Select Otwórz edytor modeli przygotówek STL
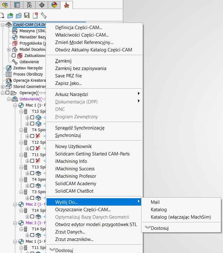 click(94, 224)
